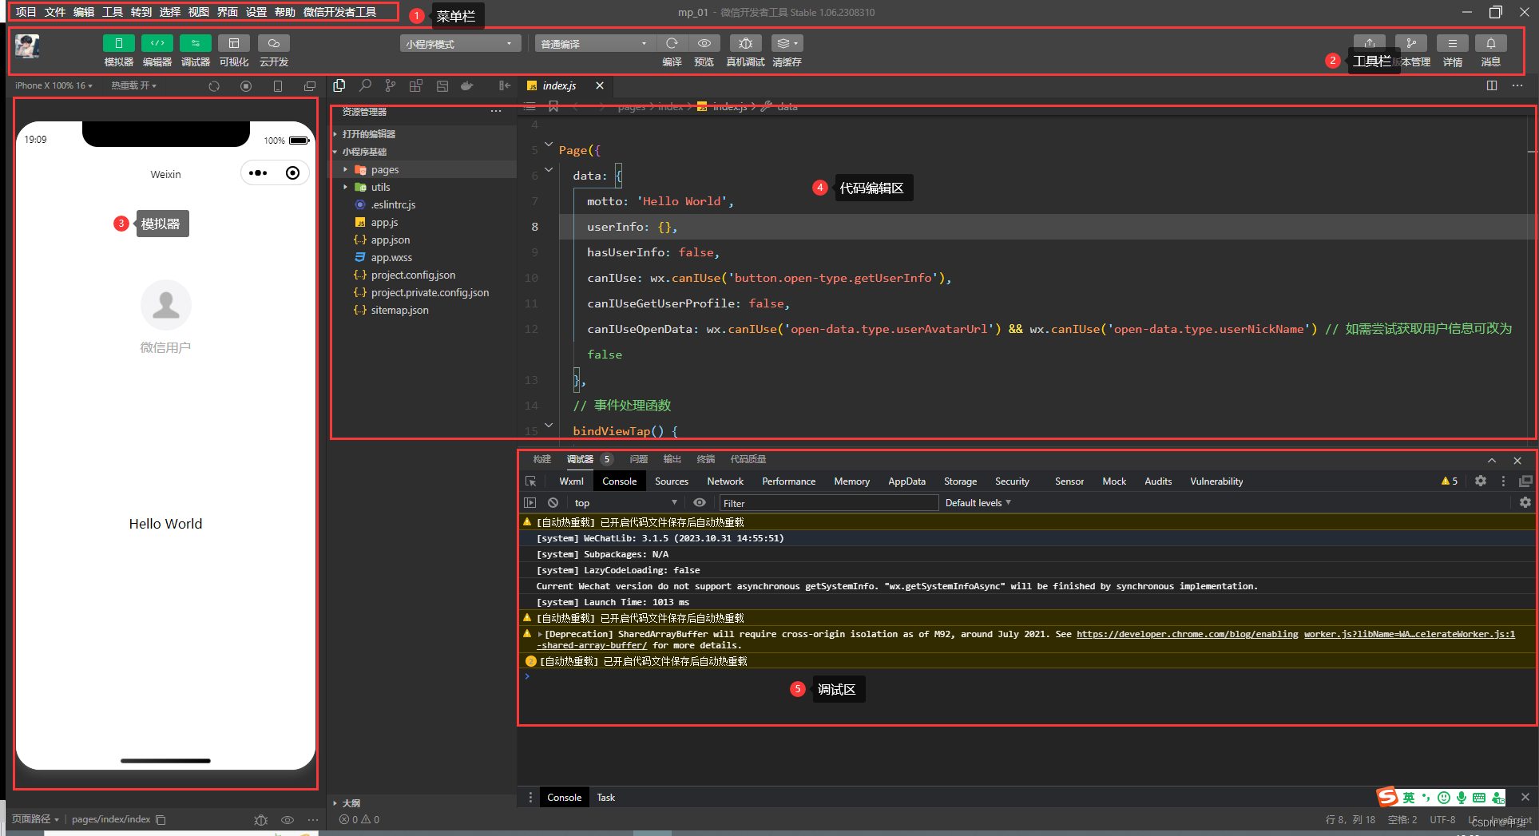
Task: Click the 清缓存 clear cache icon
Action: [787, 43]
